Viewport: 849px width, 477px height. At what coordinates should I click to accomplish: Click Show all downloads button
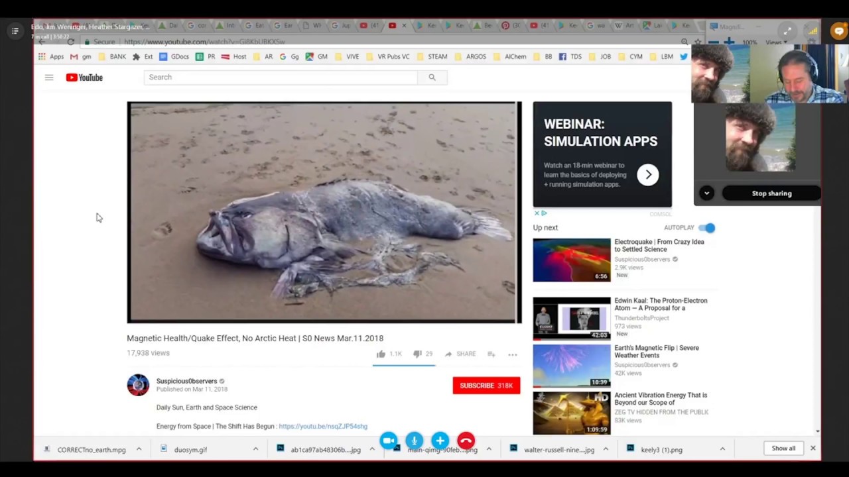click(783, 449)
